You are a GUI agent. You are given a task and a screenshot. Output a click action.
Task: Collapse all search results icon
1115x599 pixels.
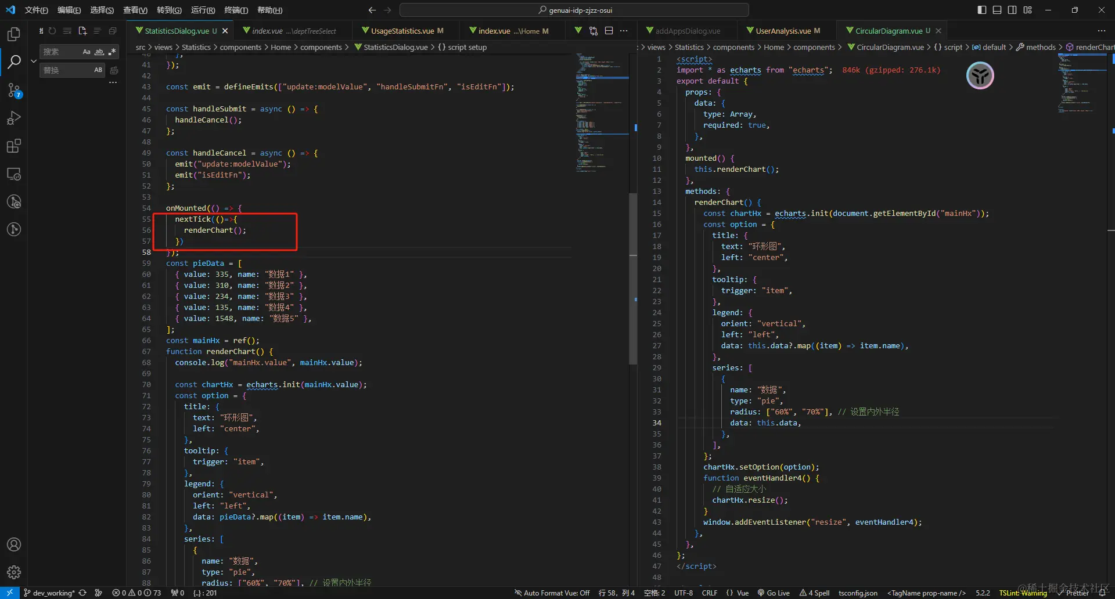[113, 31]
